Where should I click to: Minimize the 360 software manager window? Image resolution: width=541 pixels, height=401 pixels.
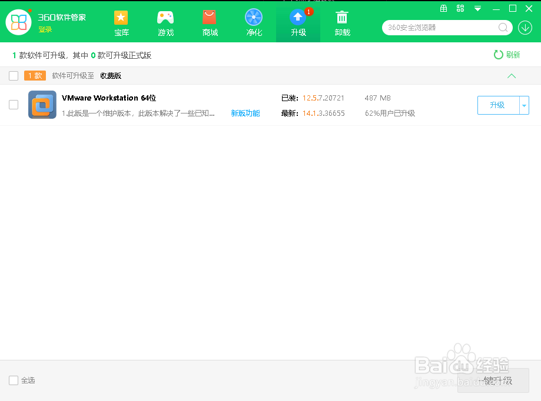click(496, 9)
